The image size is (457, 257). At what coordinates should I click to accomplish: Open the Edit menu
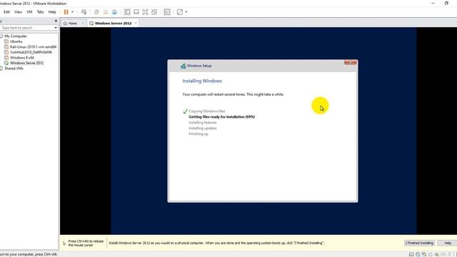[x=6, y=12]
